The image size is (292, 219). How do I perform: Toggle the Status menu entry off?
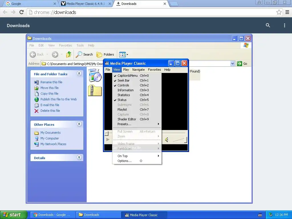(137, 100)
